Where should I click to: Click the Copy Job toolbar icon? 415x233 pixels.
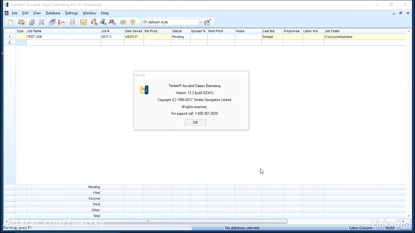coord(32,22)
